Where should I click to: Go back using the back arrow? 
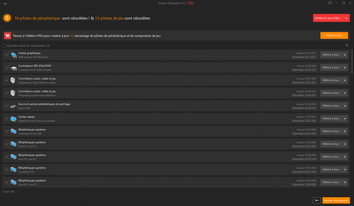point(5,4)
